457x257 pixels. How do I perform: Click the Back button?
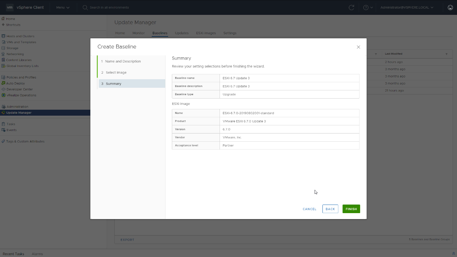pyautogui.click(x=330, y=209)
